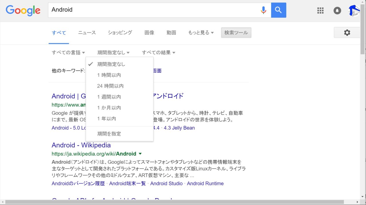
Task: Select the checked 期間指定なし option
Action: [x=111, y=64]
